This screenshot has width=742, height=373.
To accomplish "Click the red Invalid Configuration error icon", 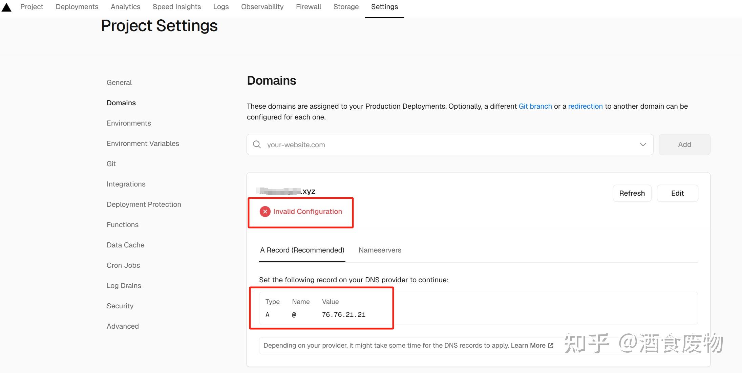I will (x=265, y=211).
